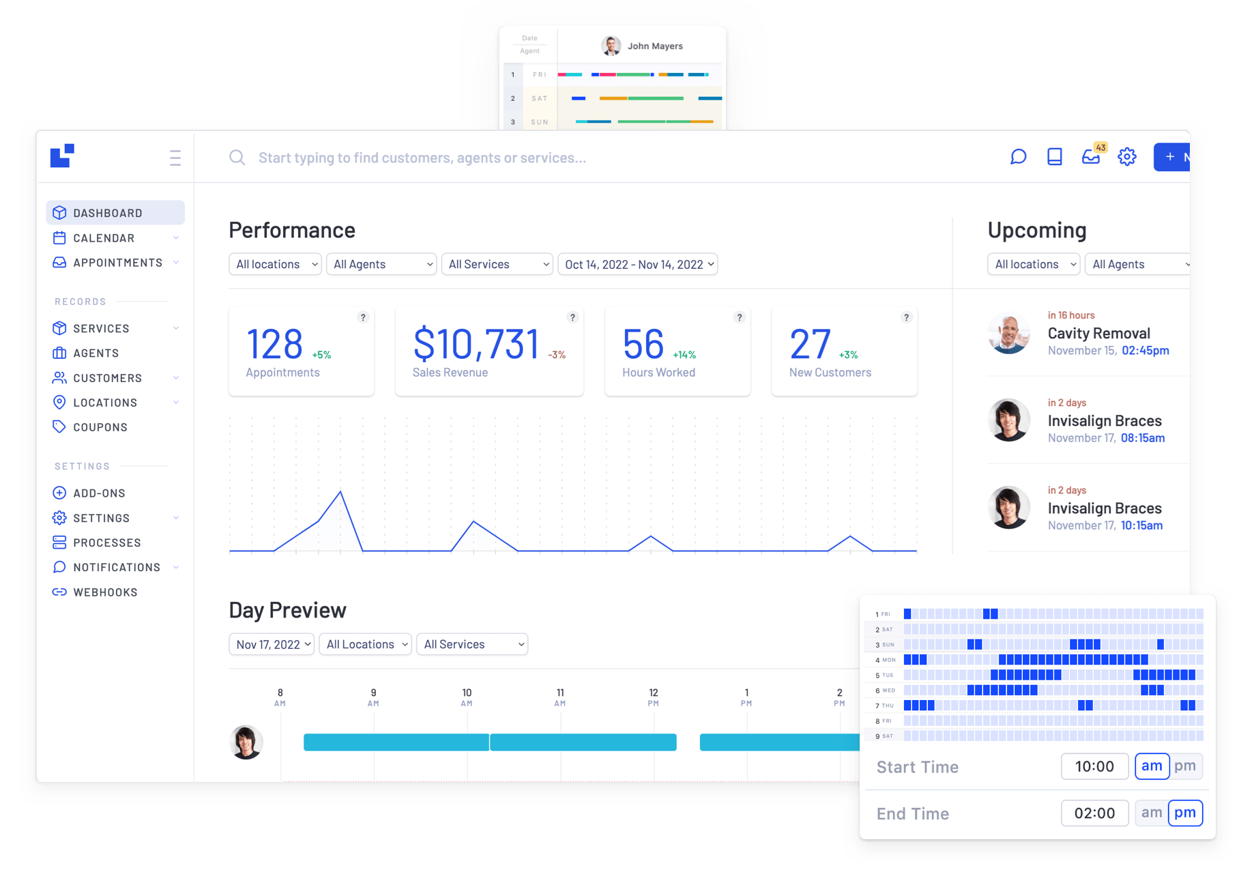1239x872 pixels.
Task: Open the All Services dropdown under Performance
Action: 497,264
